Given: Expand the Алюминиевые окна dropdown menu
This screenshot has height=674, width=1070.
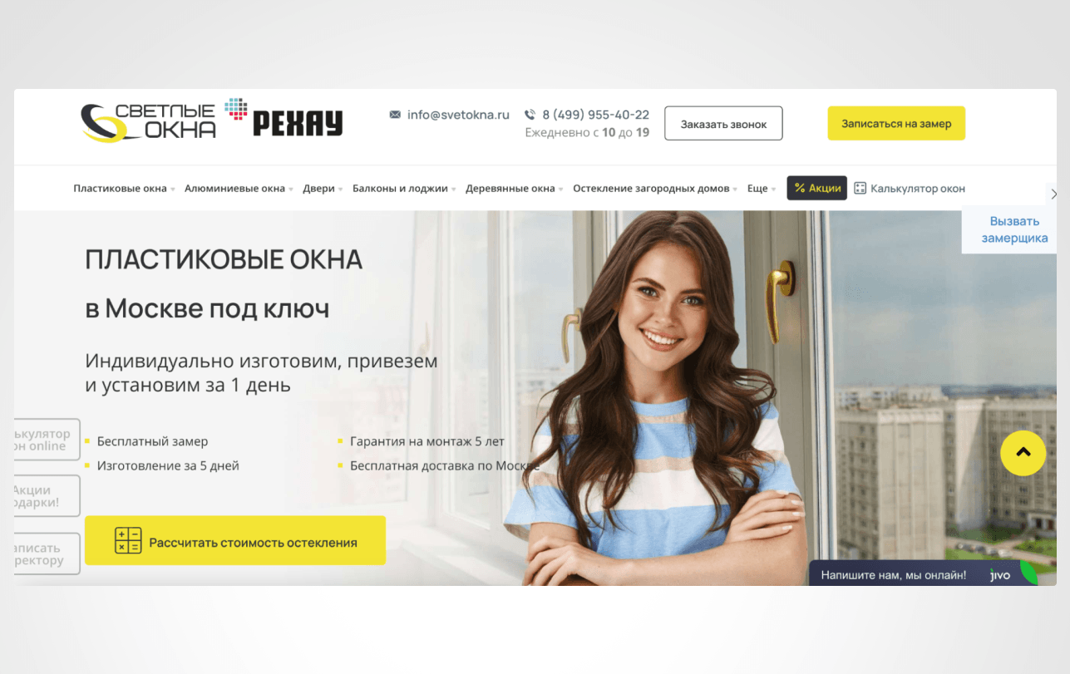Looking at the screenshot, I should [239, 189].
